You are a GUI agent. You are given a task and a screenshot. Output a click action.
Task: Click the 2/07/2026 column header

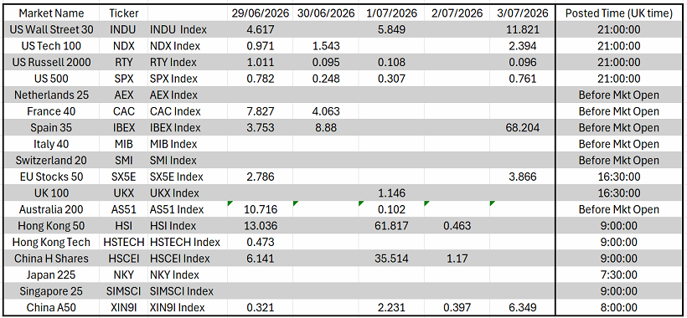click(x=457, y=13)
